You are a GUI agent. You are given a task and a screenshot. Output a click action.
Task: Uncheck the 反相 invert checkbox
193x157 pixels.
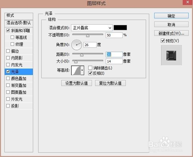tap(90, 73)
